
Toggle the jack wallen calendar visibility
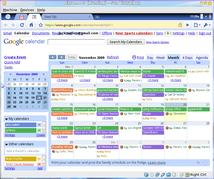click(x=21, y=125)
